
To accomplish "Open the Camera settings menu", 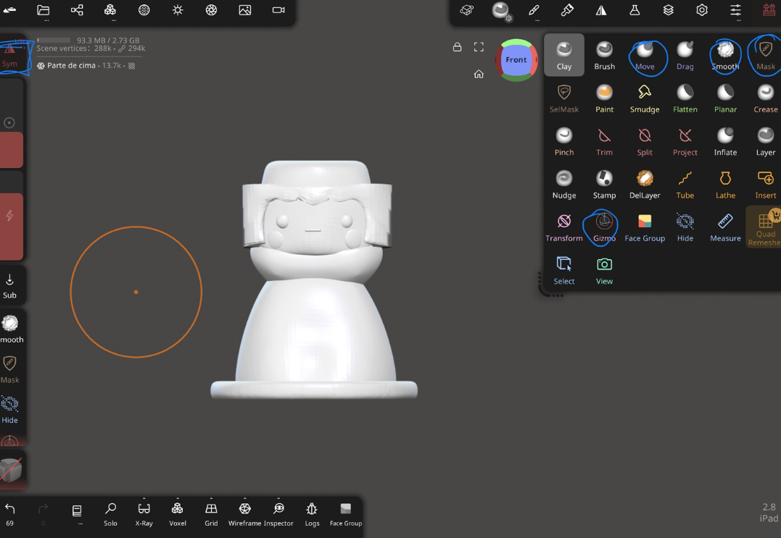I will pyautogui.click(x=278, y=10).
